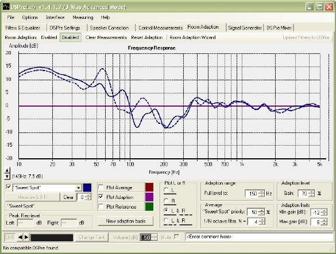
Task: Click the New adaption basis button
Action: [126, 221]
